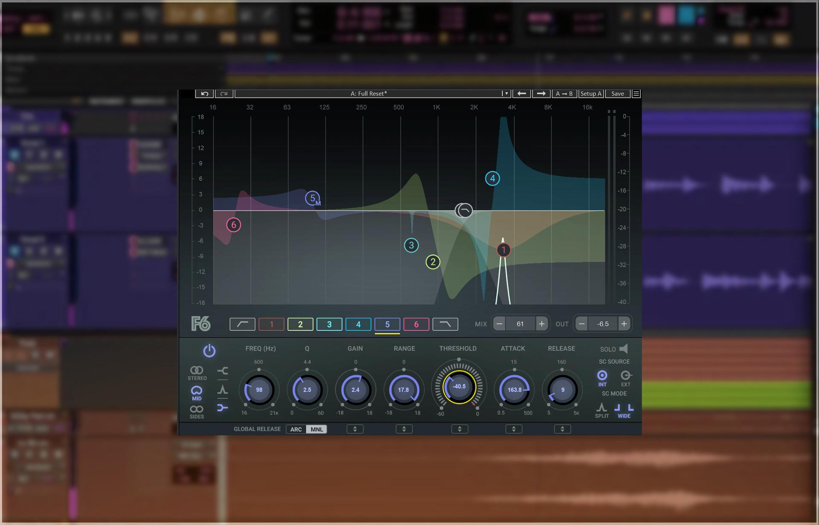Click the GAIN knob showing 2.4
This screenshot has width=819, height=525.
coord(355,390)
